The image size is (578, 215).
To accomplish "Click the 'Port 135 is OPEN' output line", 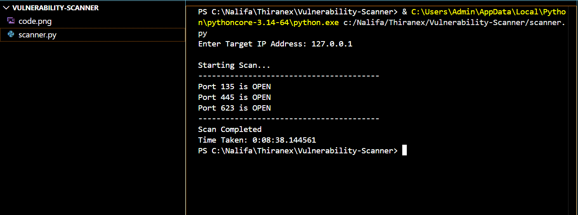I will click(234, 87).
